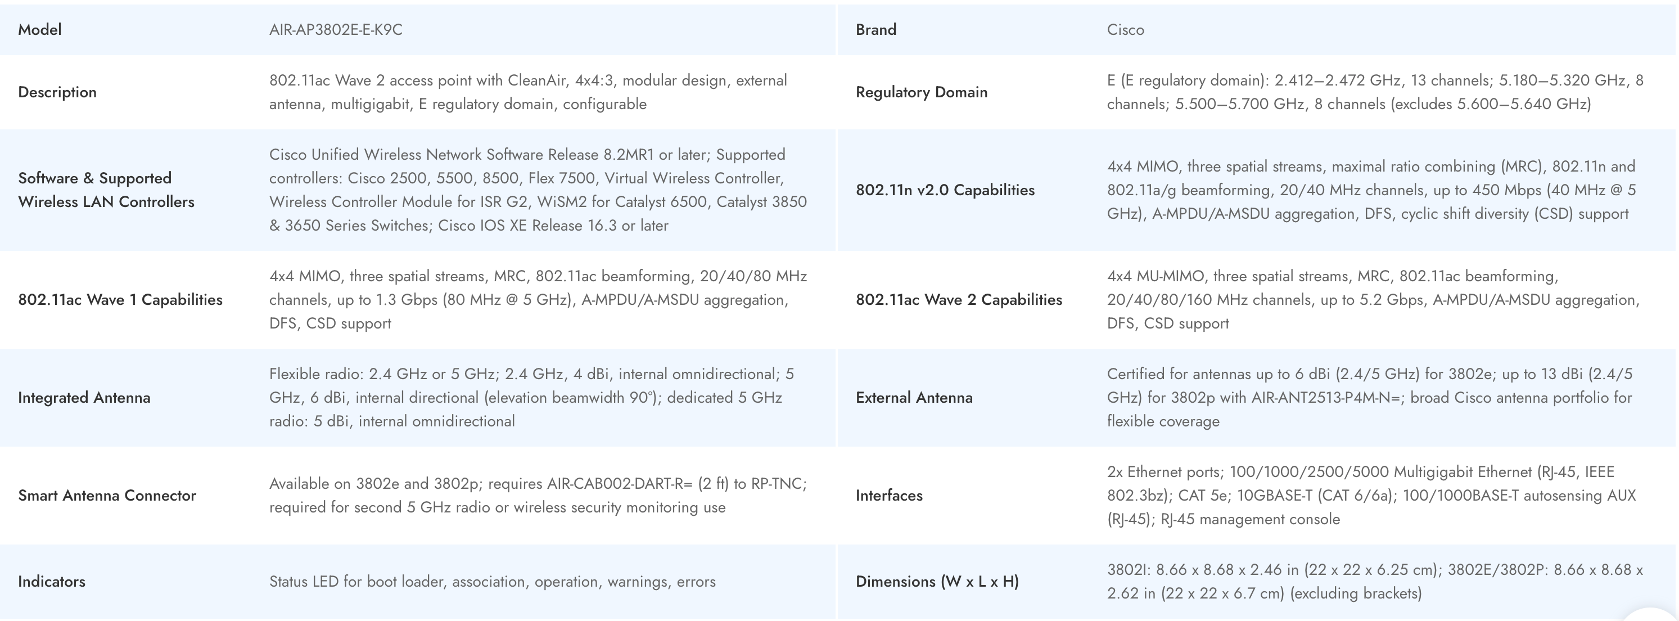
Task: Click the E regulatory domain channel details
Action: (1375, 92)
